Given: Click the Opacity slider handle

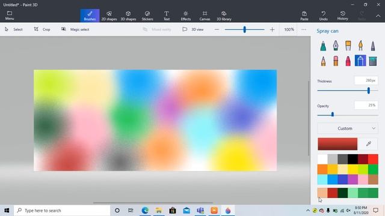Looking at the screenshot, I should tap(333, 115).
